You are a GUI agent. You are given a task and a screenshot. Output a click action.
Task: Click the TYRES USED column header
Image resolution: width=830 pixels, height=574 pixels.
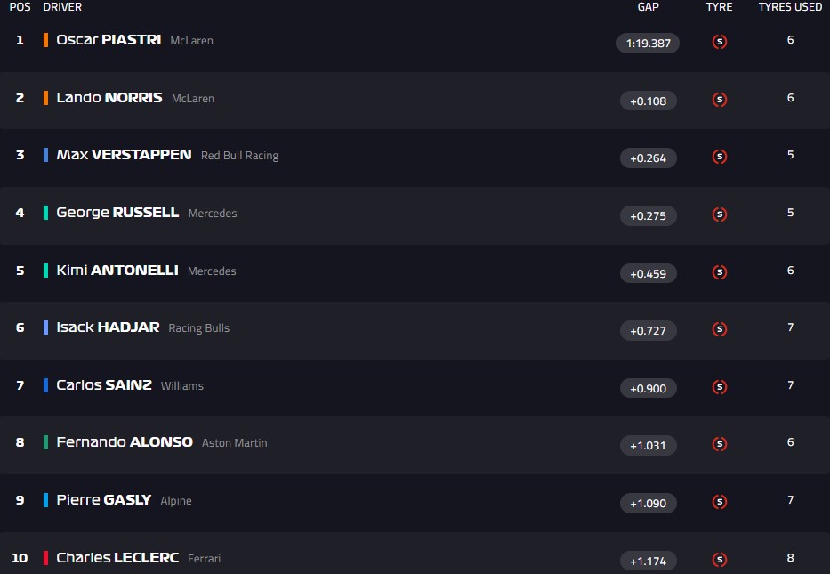790,7
